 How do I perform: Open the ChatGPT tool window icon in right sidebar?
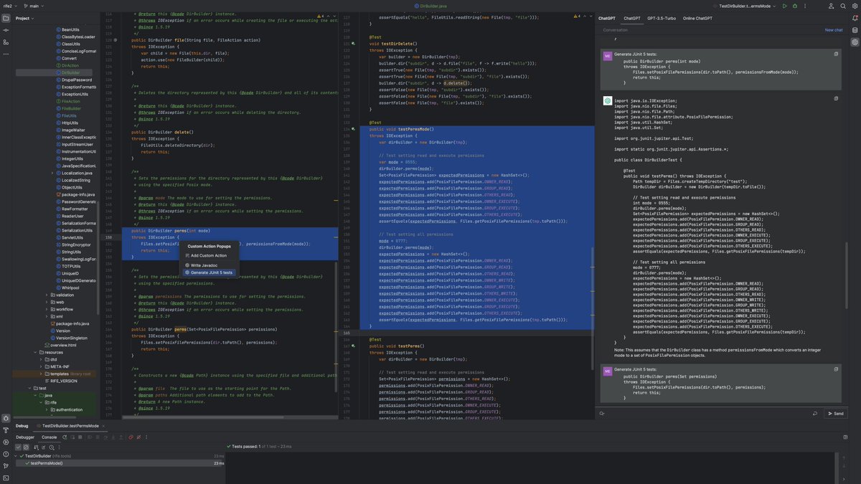click(x=855, y=42)
